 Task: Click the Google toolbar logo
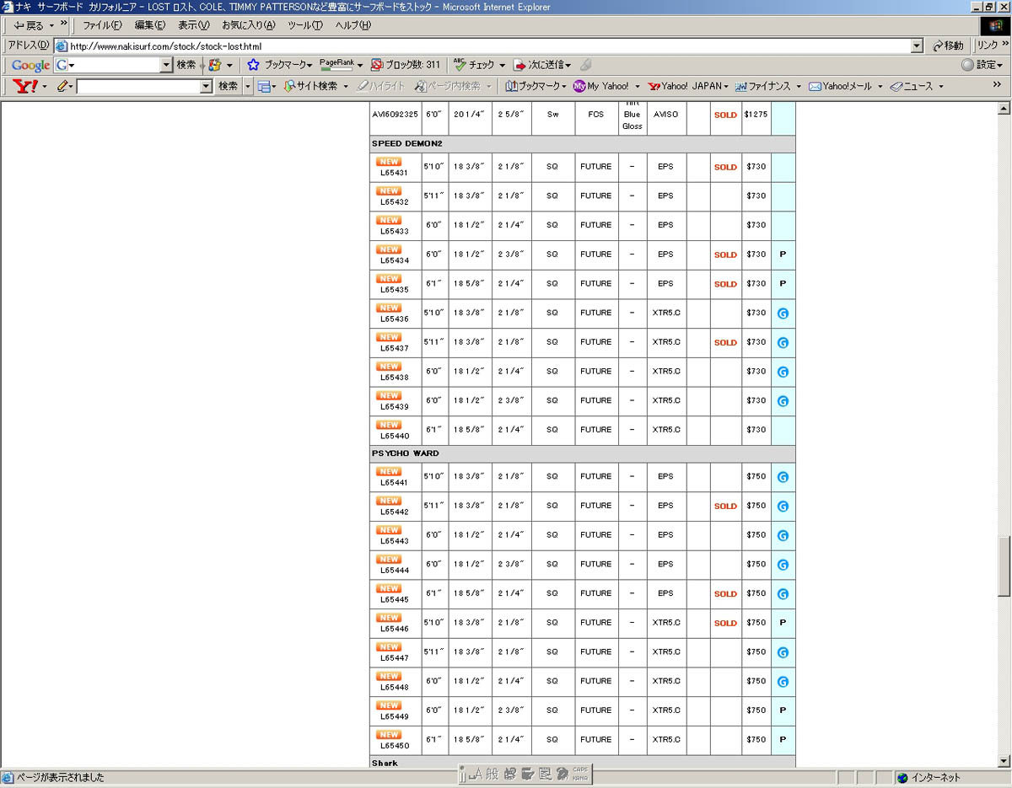point(30,65)
